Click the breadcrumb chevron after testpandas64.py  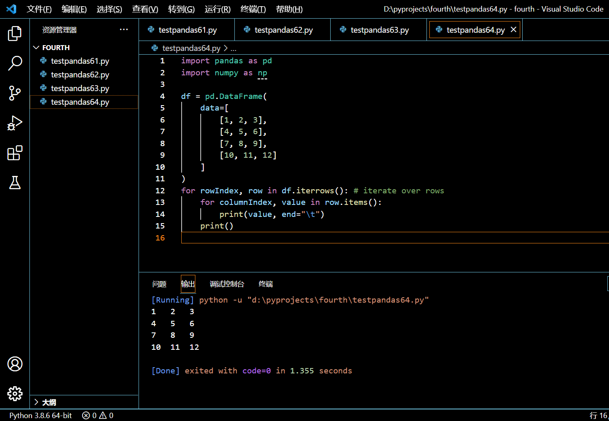click(x=226, y=48)
